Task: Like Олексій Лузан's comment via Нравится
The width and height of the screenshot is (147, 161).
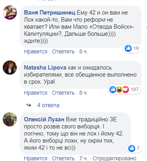Action: click(36, 158)
